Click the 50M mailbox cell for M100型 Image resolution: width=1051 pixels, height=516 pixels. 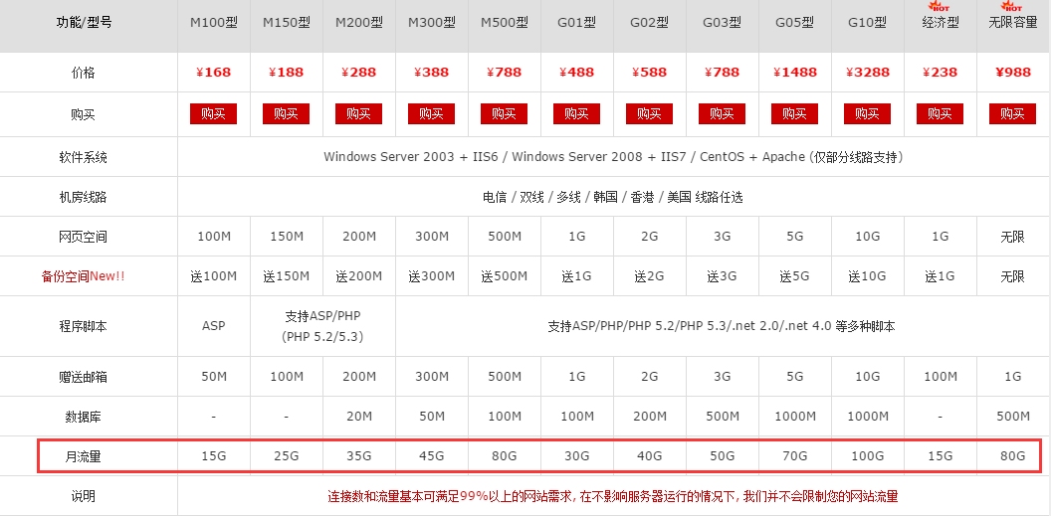click(214, 377)
